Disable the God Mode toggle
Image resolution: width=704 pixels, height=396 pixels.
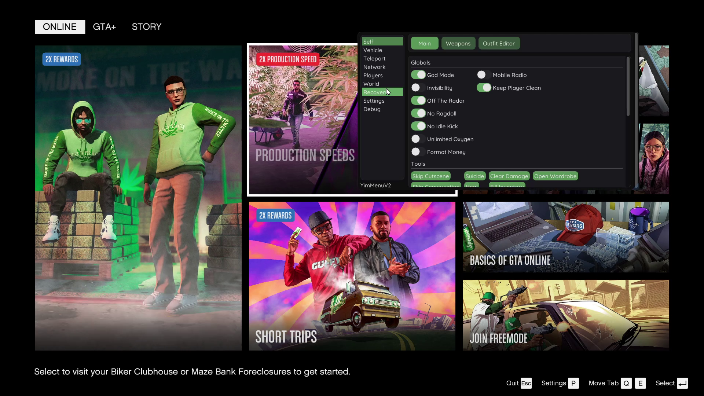(418, 75)
